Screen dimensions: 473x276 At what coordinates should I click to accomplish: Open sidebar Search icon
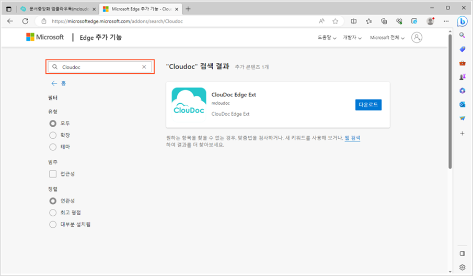point(462,36)
